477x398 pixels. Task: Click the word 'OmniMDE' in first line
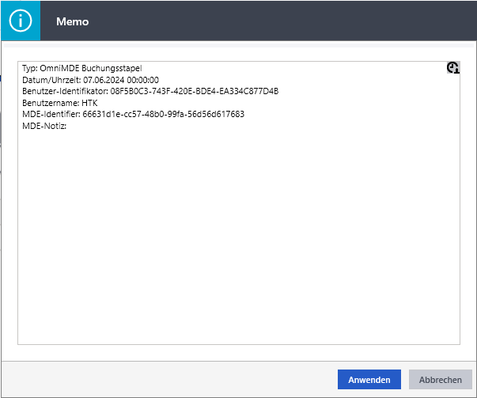point(59,68)
